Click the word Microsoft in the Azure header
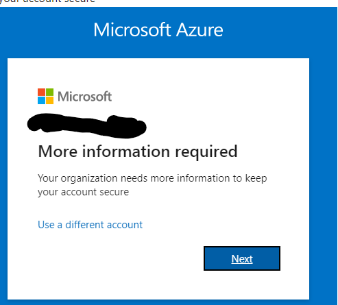Image resolution: width=338 pixels, height=305 pixels. click(132, 29)
